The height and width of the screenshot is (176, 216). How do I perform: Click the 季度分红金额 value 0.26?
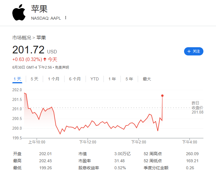point(190,168)
